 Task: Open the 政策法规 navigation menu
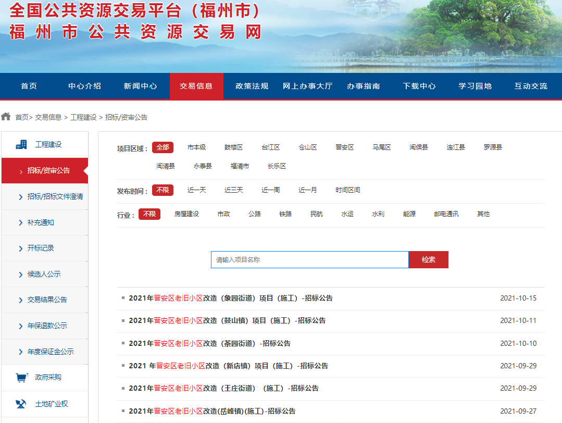[252, 86]
